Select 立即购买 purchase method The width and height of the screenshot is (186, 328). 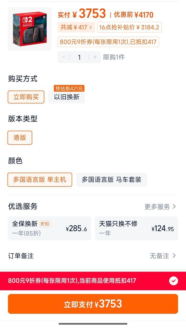[26, 97]
